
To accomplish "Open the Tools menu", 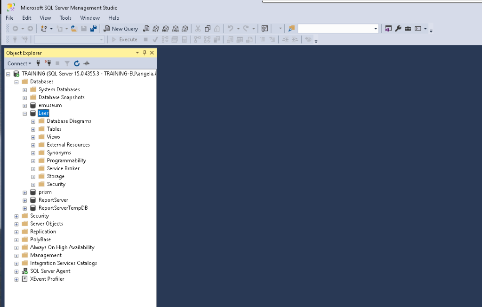I will [x=65, y=18].
